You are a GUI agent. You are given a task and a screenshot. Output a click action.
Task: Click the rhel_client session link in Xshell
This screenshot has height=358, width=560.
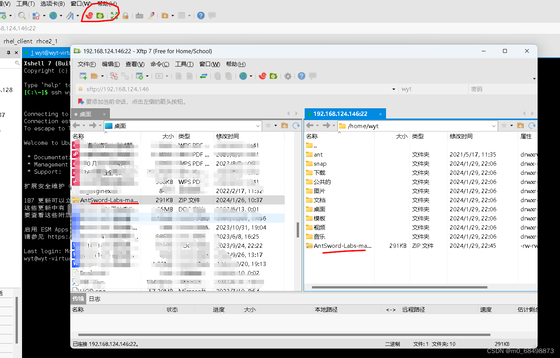click(x=18, y=41)
